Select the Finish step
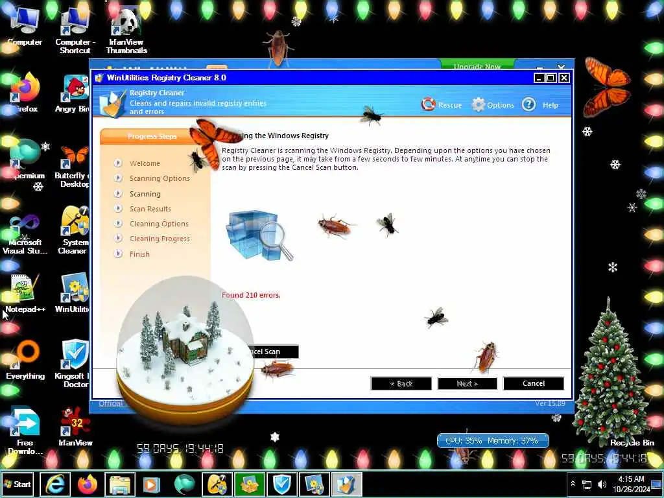This screenshot has width=664, height=498. [139, 254]
